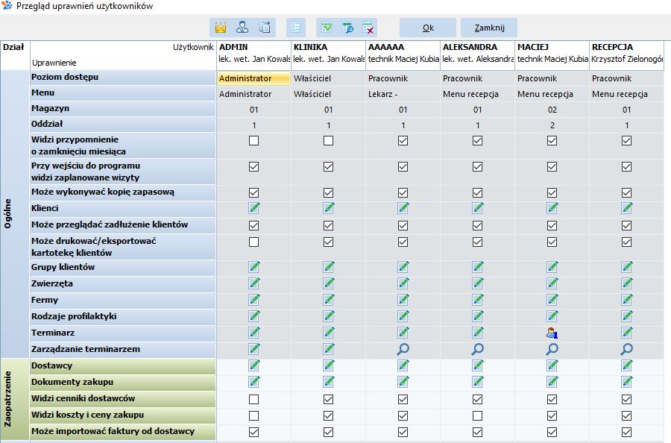Click the table with red X icon
Viewport: 671px width, 443px height.
tap(368, 28)
